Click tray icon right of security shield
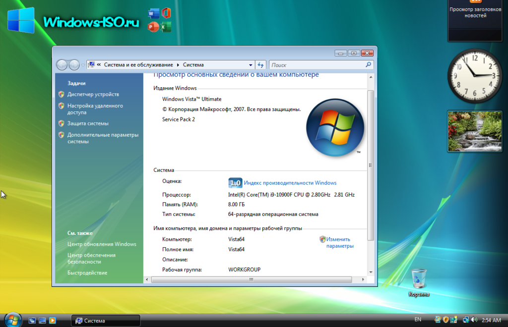Screen dimensions: 508x327 [453, 320]
